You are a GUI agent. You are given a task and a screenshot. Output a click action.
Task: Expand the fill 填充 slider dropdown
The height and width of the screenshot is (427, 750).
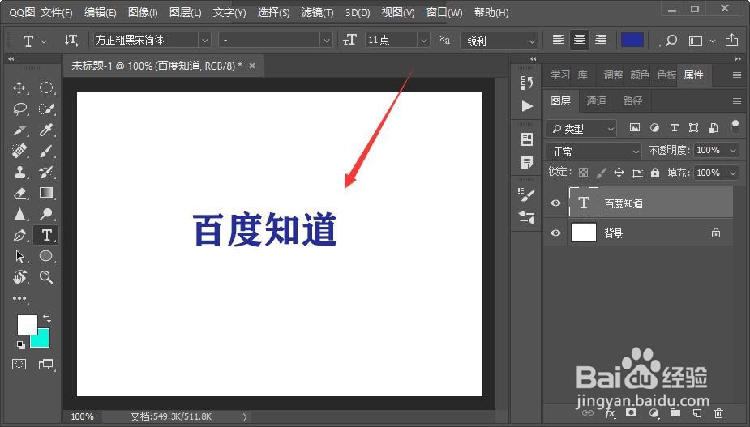tap(733, 173)
